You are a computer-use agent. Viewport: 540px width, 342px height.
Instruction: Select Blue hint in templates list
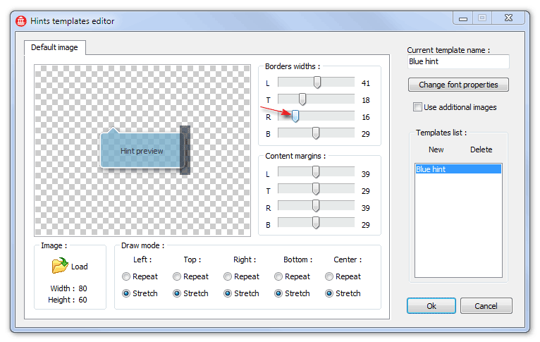(x=458, y=169)
